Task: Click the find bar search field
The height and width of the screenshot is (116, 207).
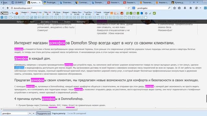Action: [15, 113]
